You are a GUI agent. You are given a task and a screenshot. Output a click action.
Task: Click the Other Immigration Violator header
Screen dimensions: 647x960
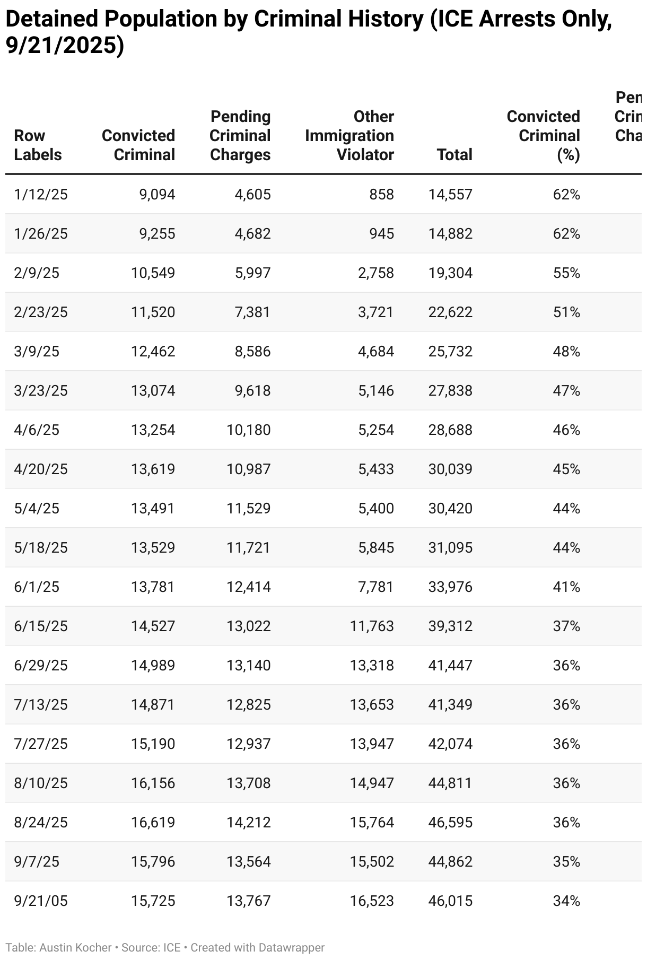click(349, 135)
